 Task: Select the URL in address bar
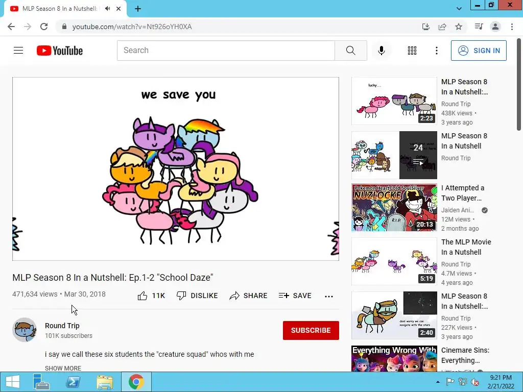point(132,27)
